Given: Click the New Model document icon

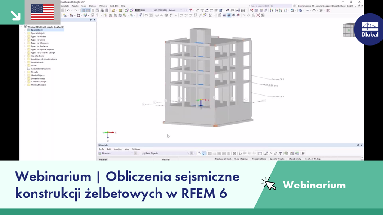Looking at the screenshot, I should click(63, 10).
